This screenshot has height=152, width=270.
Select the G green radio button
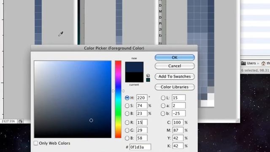pyautogui.click(x=127, y=130)
